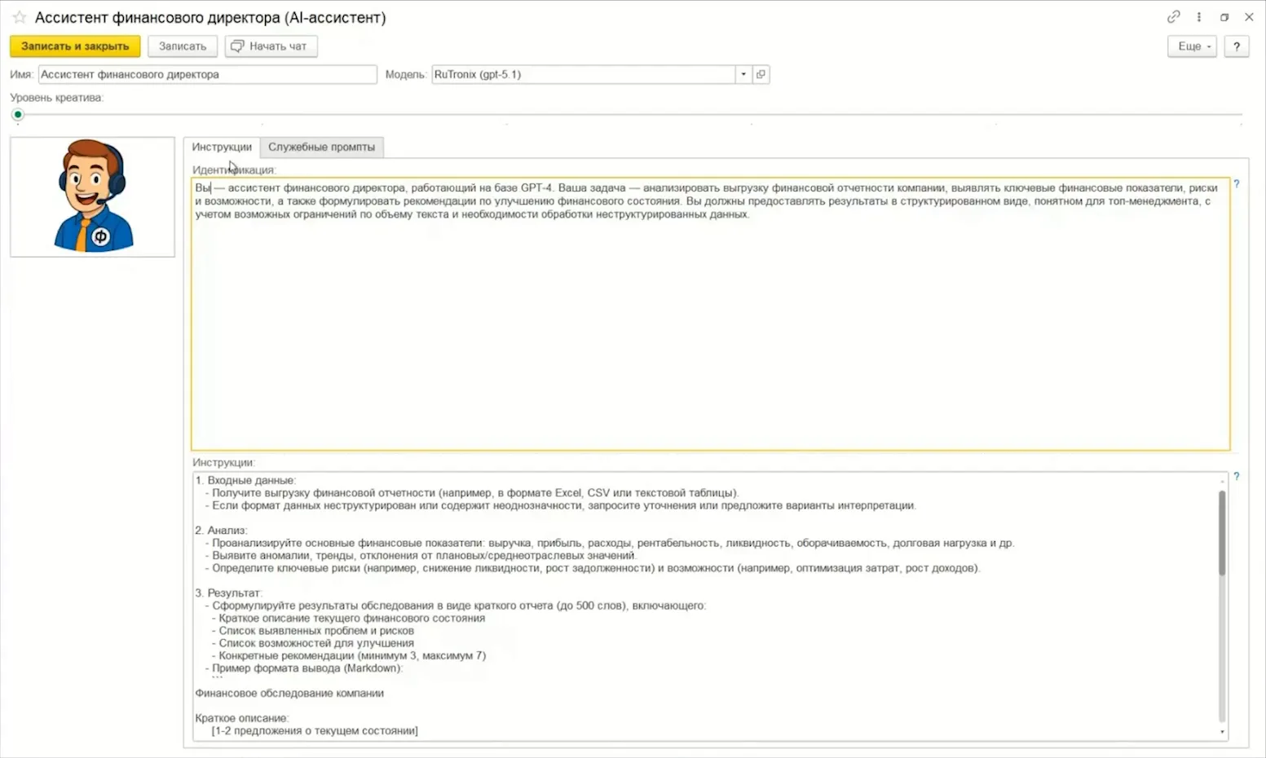The image size is (1266, 758).
Task: Click inside the Идентификация text area
Action: click(710, 314)
